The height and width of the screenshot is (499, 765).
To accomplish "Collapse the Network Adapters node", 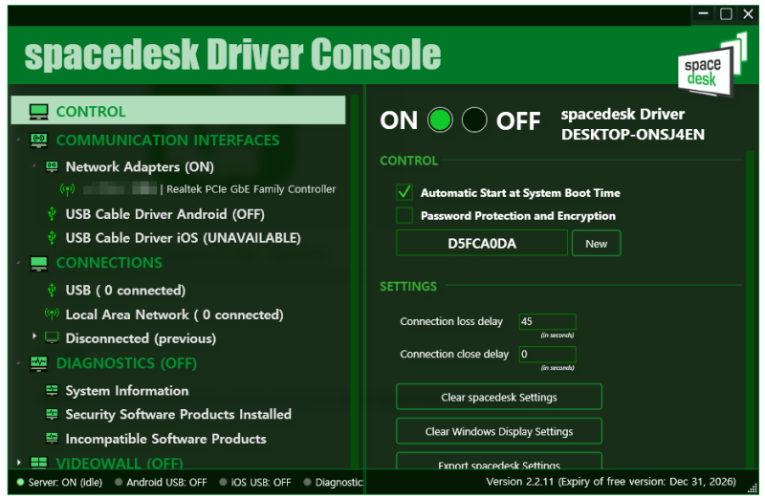I will click(33, 165).
